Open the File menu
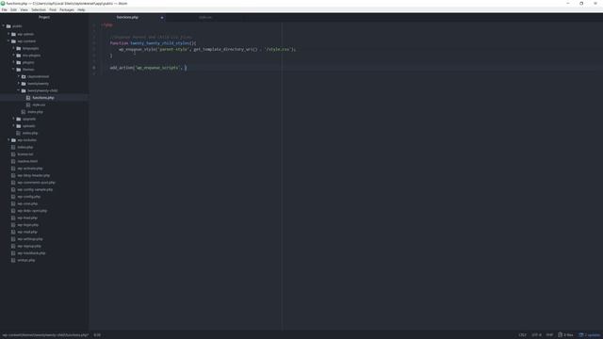603x339 pixels. (x=4, y=9)
